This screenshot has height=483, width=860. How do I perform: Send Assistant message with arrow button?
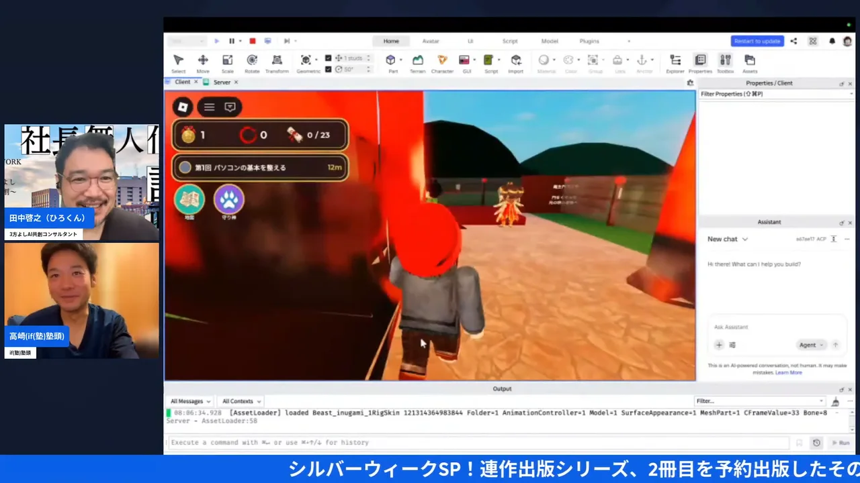click(836, 345)
